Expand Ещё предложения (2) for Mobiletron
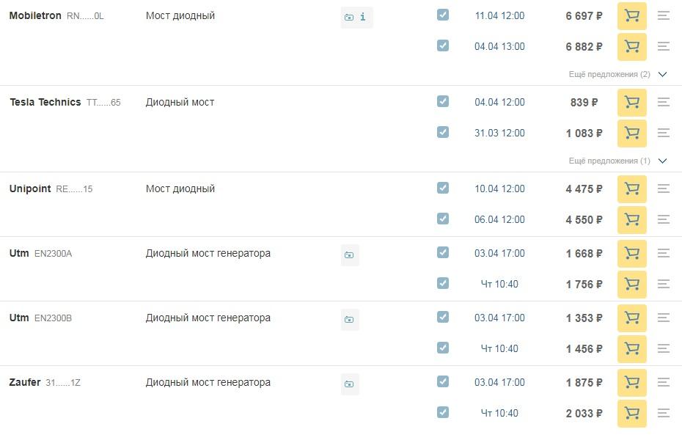This screenshot has width=682, height=443. pos(609,74)
